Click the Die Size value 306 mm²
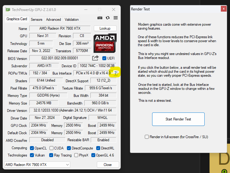 (x=82, y=43)
